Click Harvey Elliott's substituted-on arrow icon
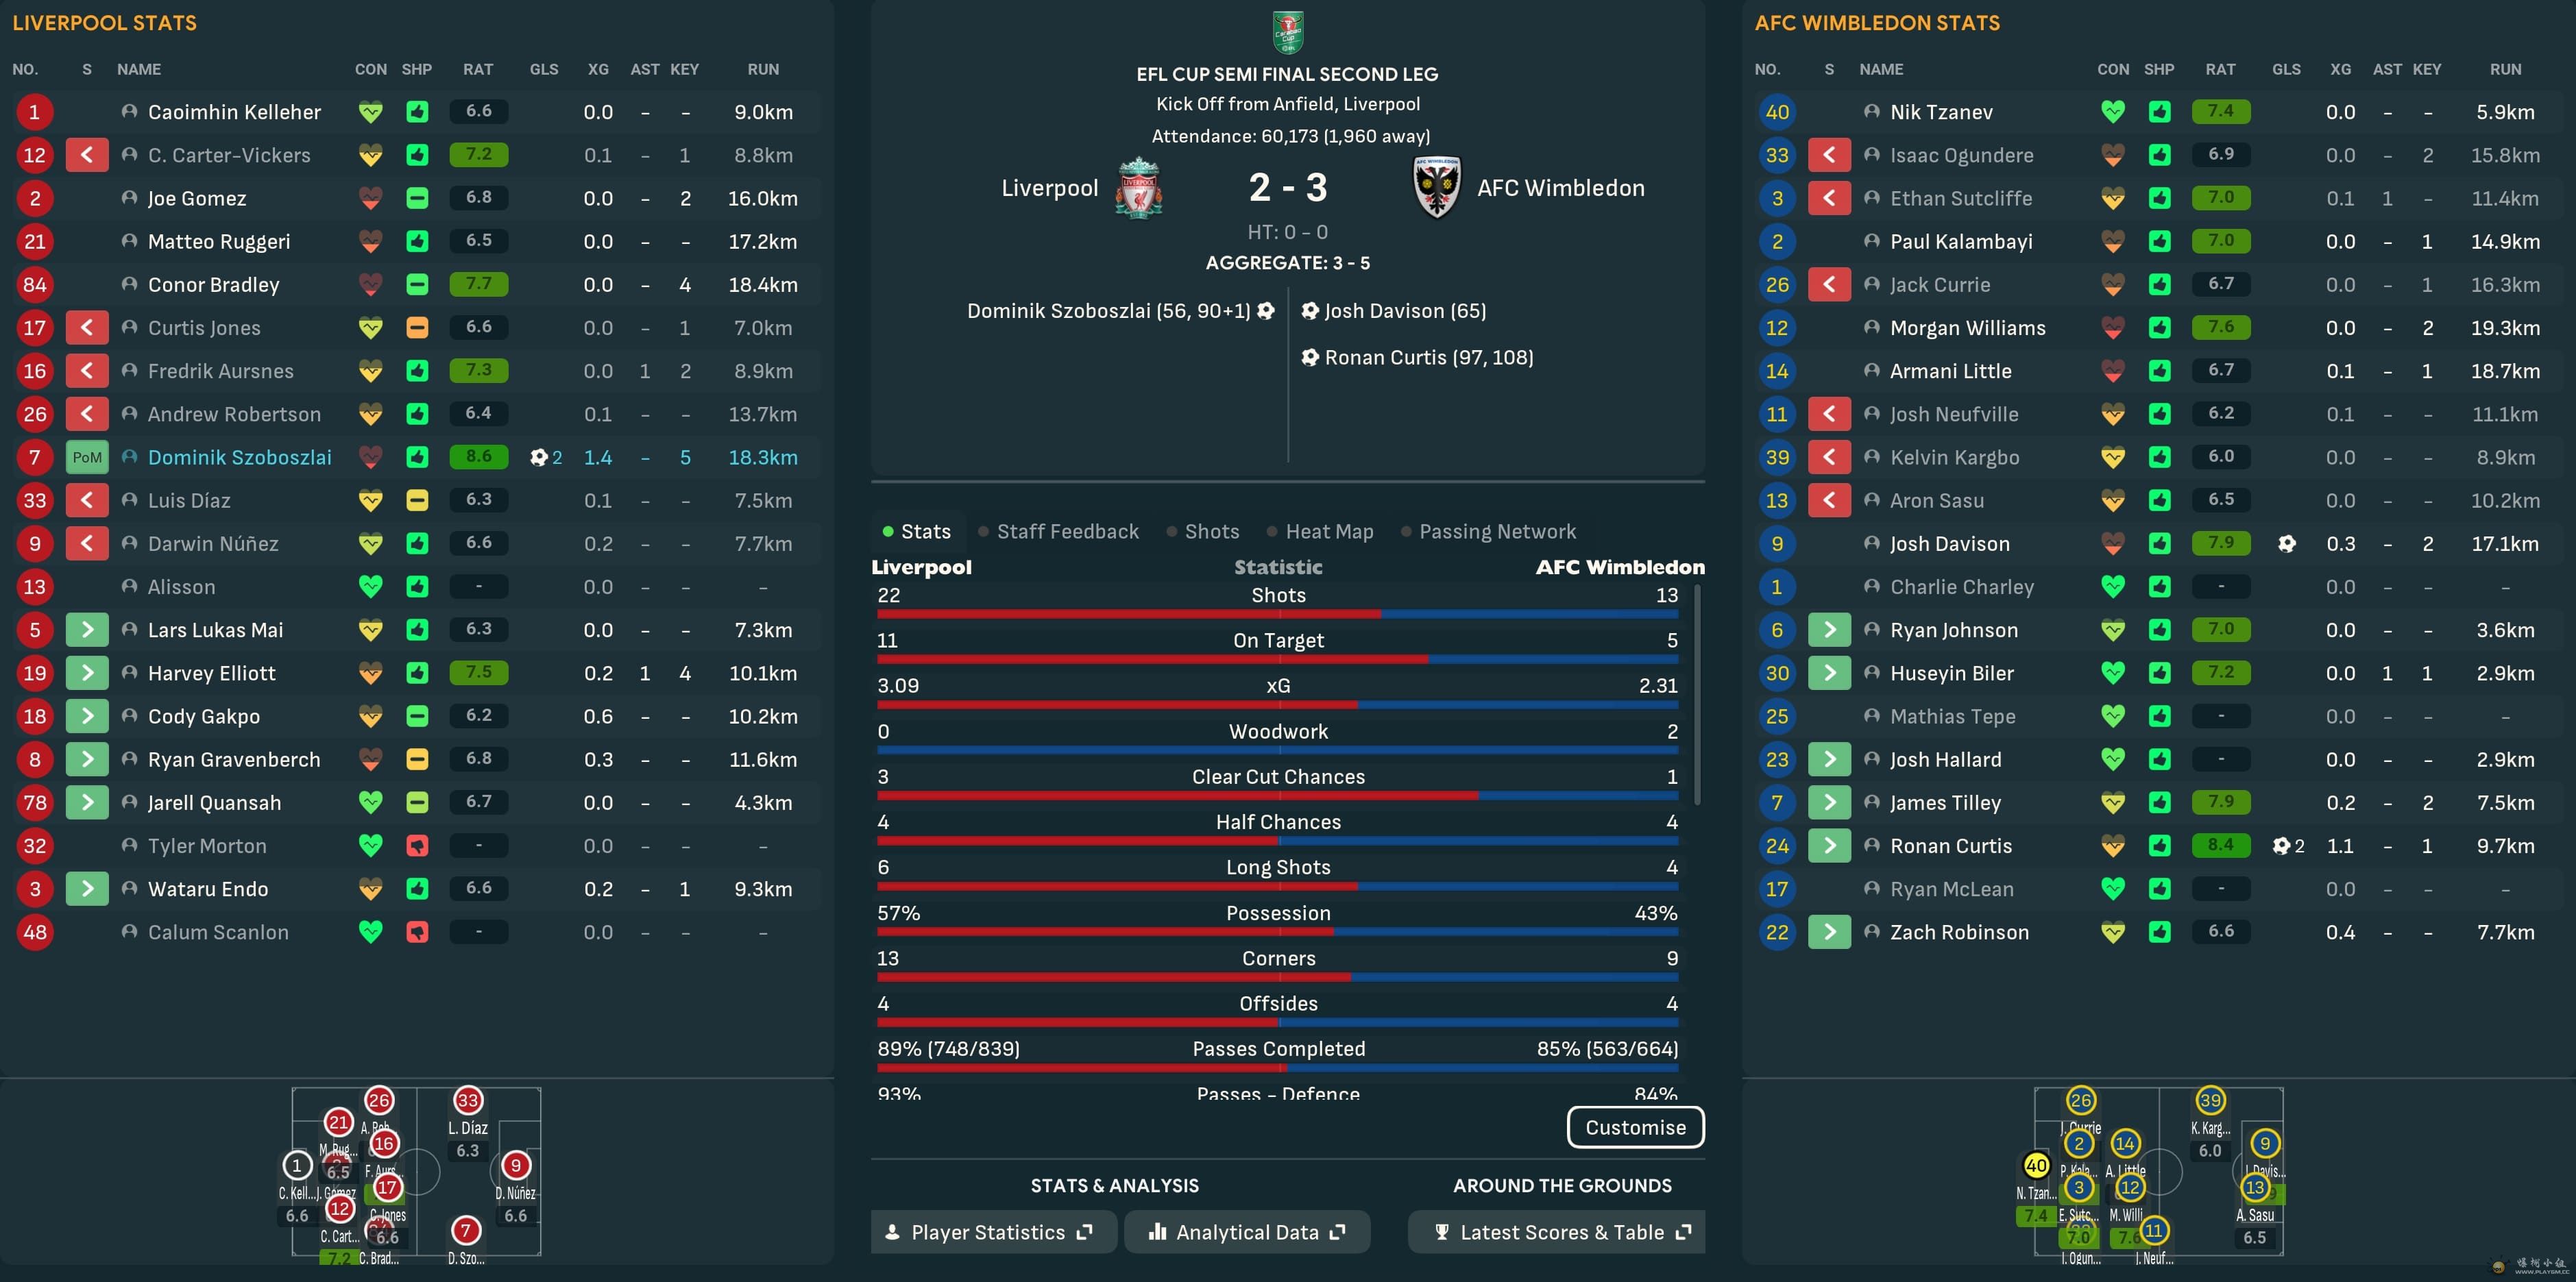Viewport: 2576px width, 1282px height. click(x=87, y=674)
